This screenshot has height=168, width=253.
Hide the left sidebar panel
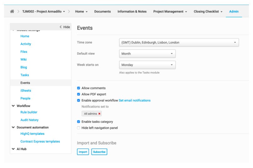click(65, 27)
